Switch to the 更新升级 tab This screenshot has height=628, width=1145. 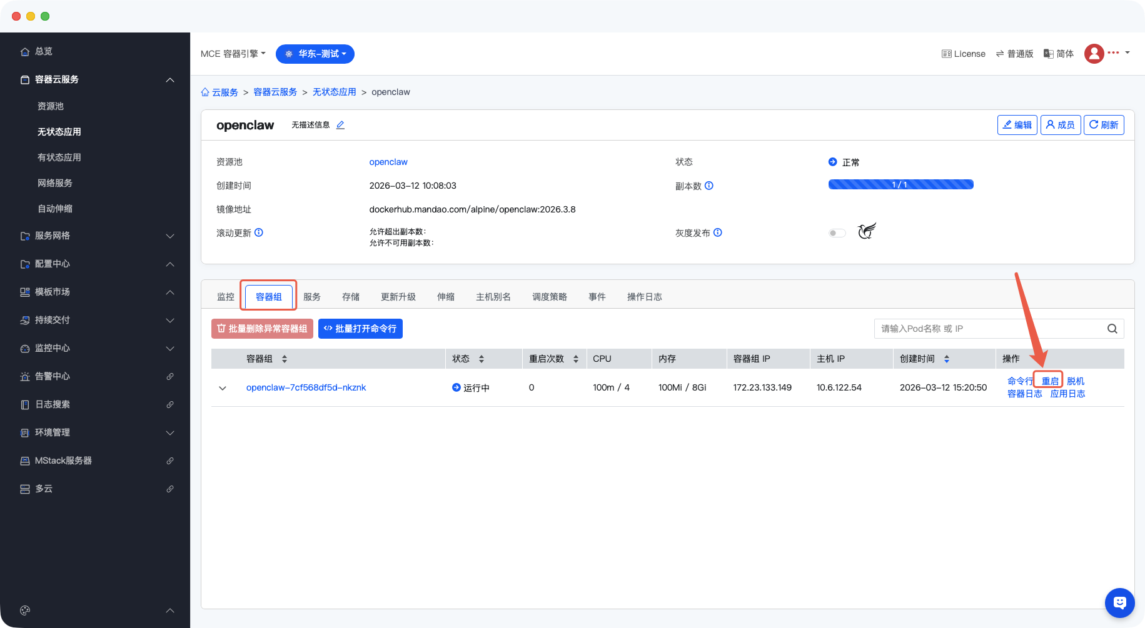tap(398, 297)
